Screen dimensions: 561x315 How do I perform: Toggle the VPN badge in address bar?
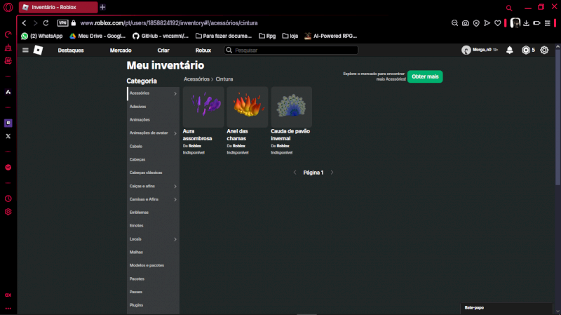tap(62, 23)
